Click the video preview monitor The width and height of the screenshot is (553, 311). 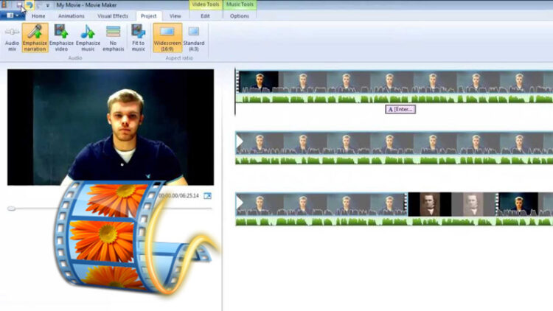point(111,127)
